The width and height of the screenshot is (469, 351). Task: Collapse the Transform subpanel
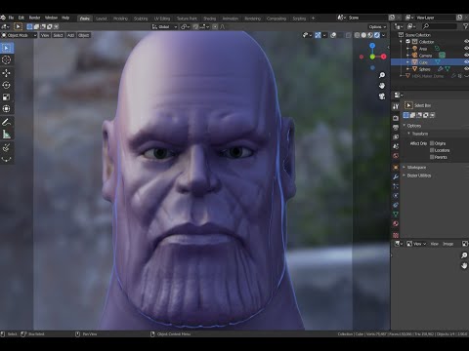409,134
